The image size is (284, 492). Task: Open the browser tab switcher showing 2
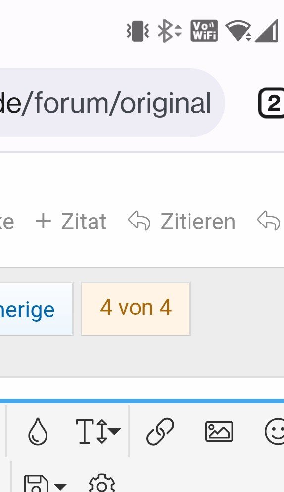pos(271,103)
